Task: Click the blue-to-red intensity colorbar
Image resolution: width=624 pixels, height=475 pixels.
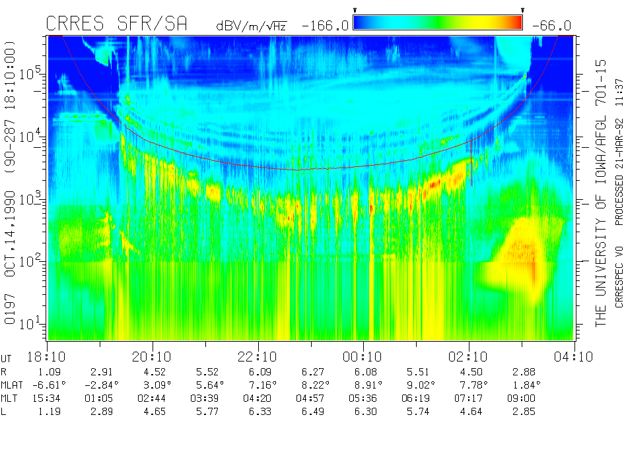Action: (438, 22)
